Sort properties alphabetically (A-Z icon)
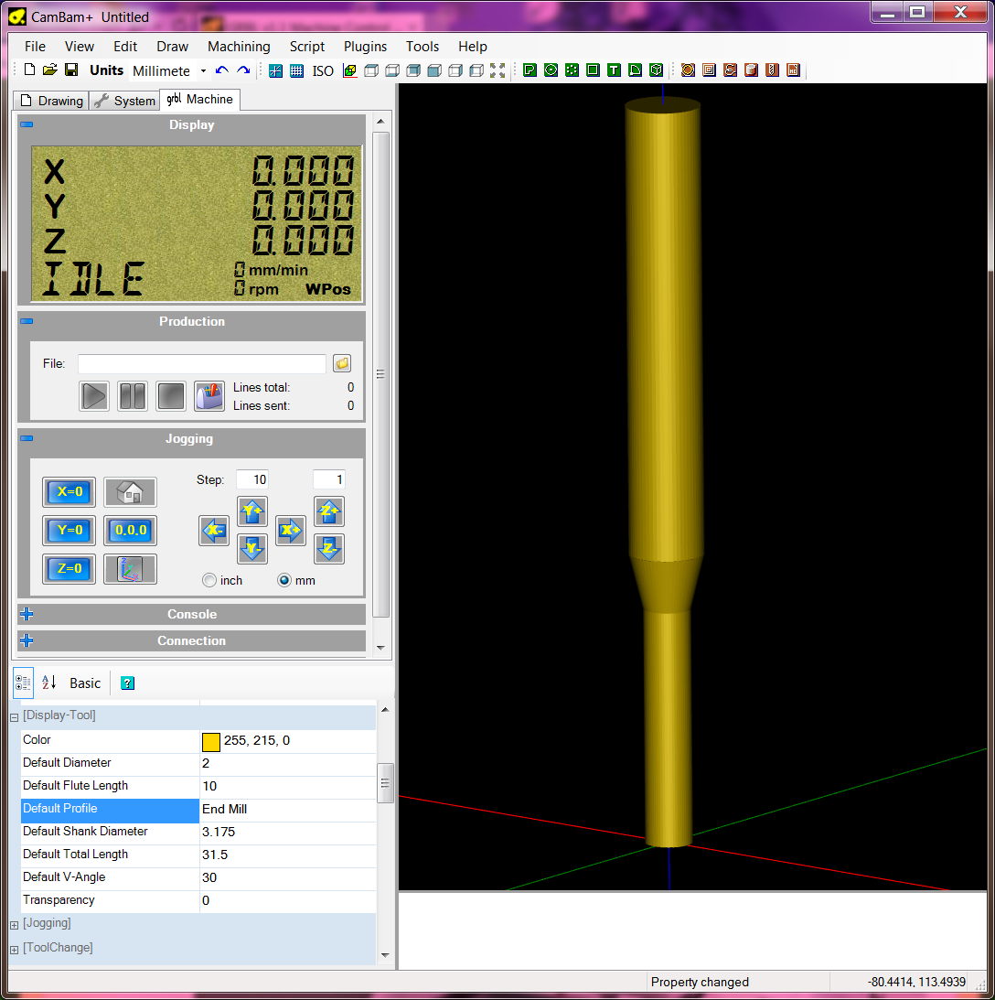The width and height of the screenshot is (995, 1000). (49, 683)
